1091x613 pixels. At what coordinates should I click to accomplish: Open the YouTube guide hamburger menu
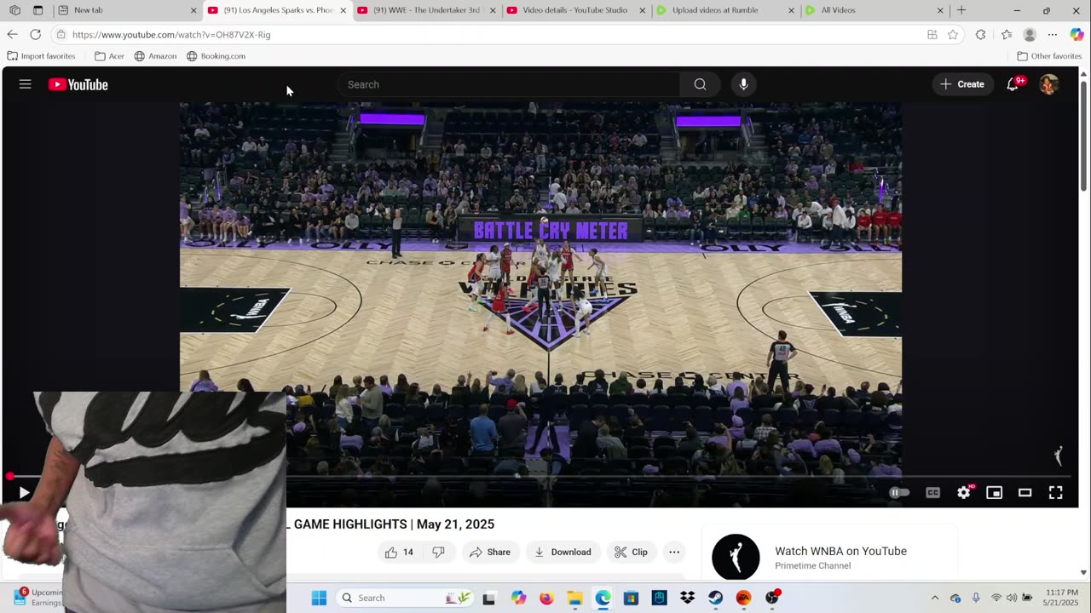click(x=26, y=84)
